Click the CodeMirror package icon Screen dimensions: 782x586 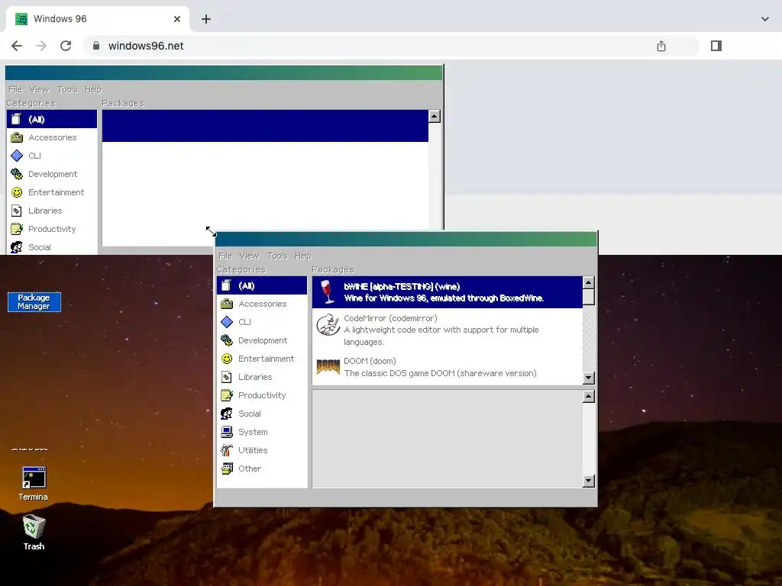tap(328, 324)
